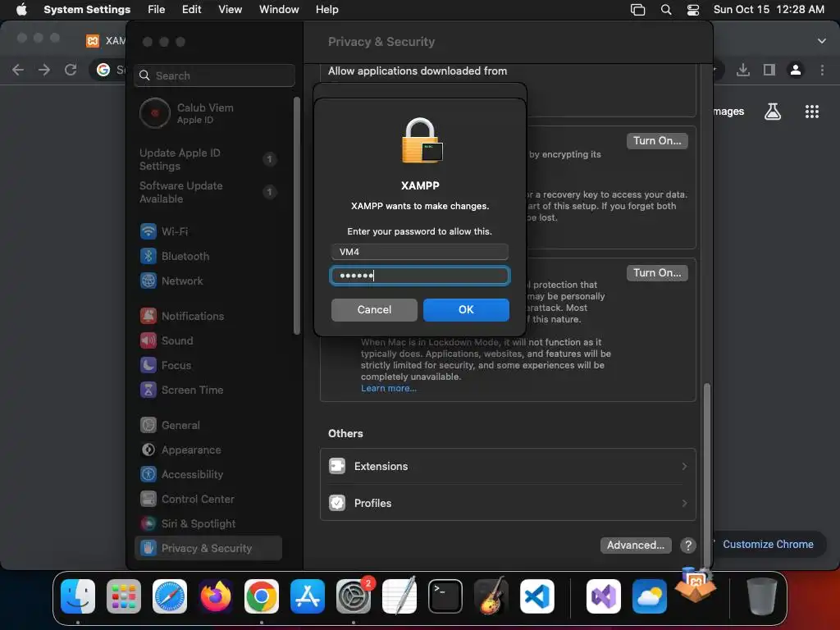840x630 pixels.
Task: Open System Settings Dock icon with badge
Action: [354, 596]
